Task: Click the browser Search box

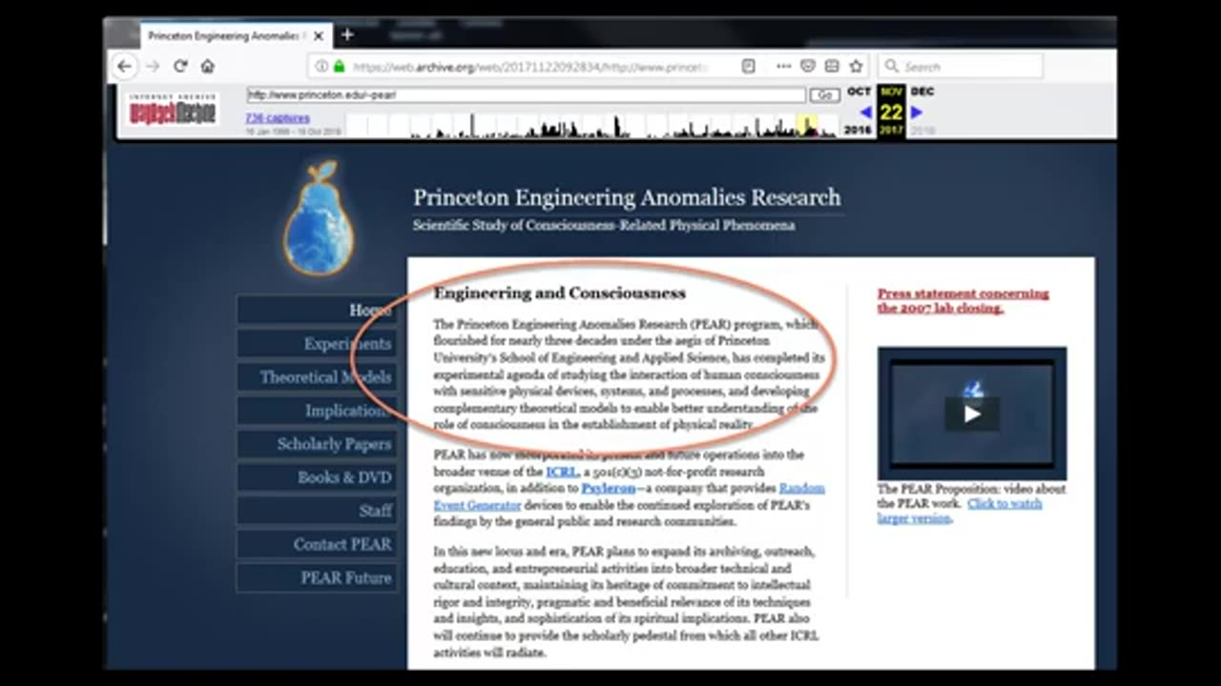Action: (x=960, y=67)
